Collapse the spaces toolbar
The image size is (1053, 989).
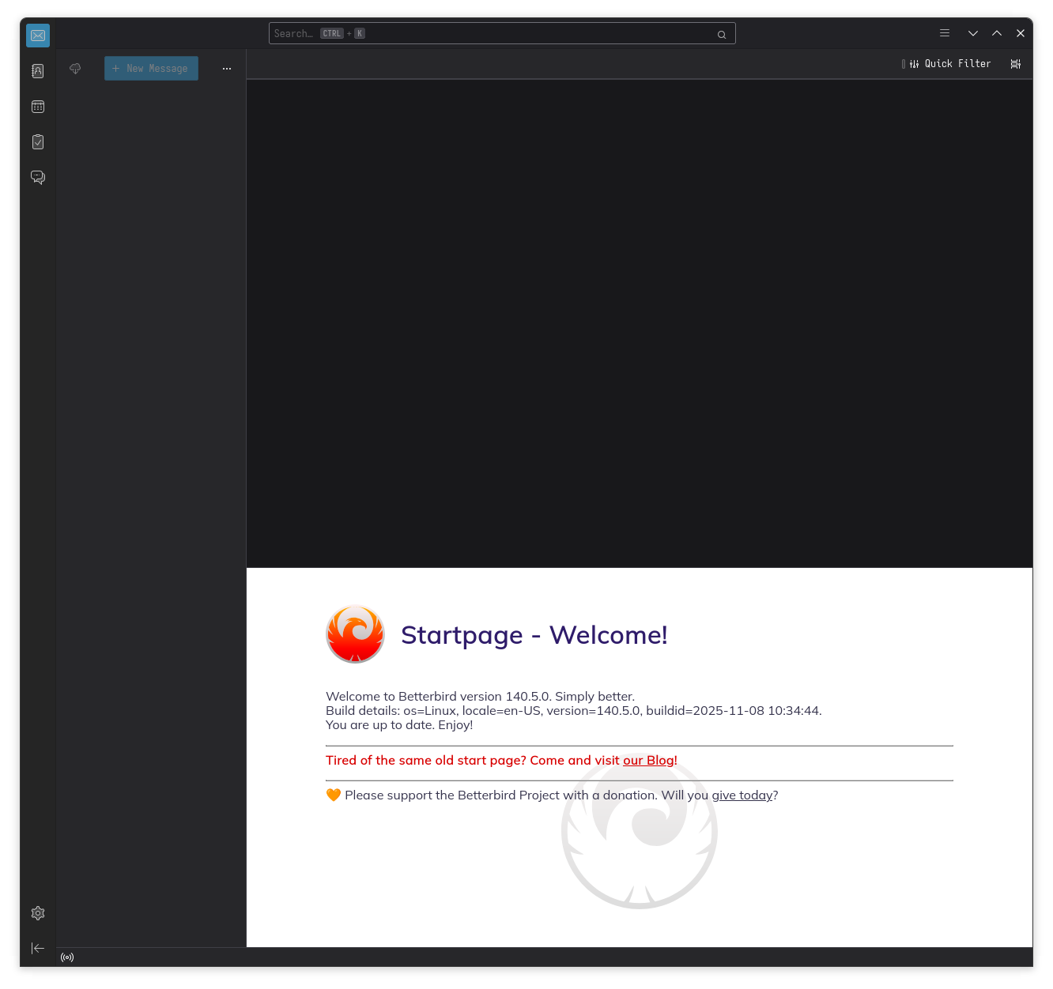38,948
